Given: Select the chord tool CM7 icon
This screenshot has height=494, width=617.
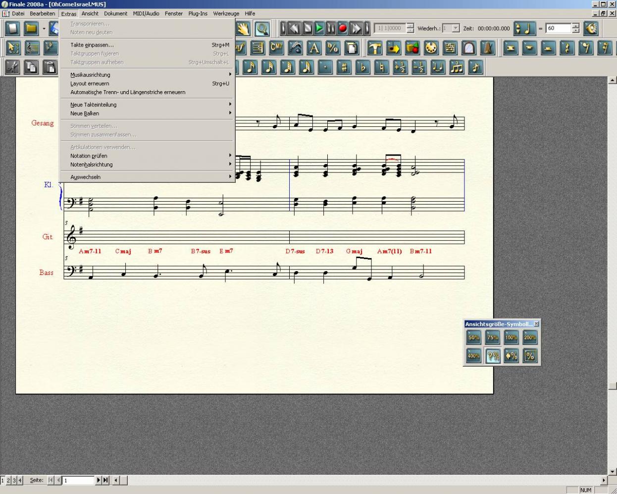Looking at the screenshot, I should (276, 48).
